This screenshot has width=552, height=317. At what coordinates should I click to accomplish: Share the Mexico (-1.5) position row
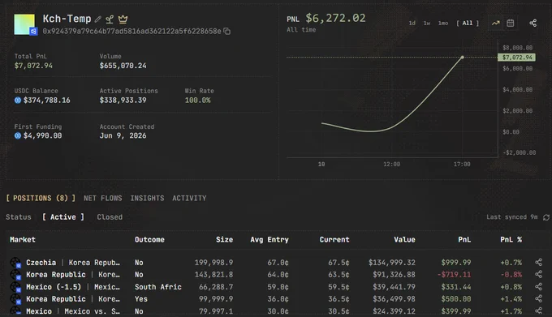538,287
